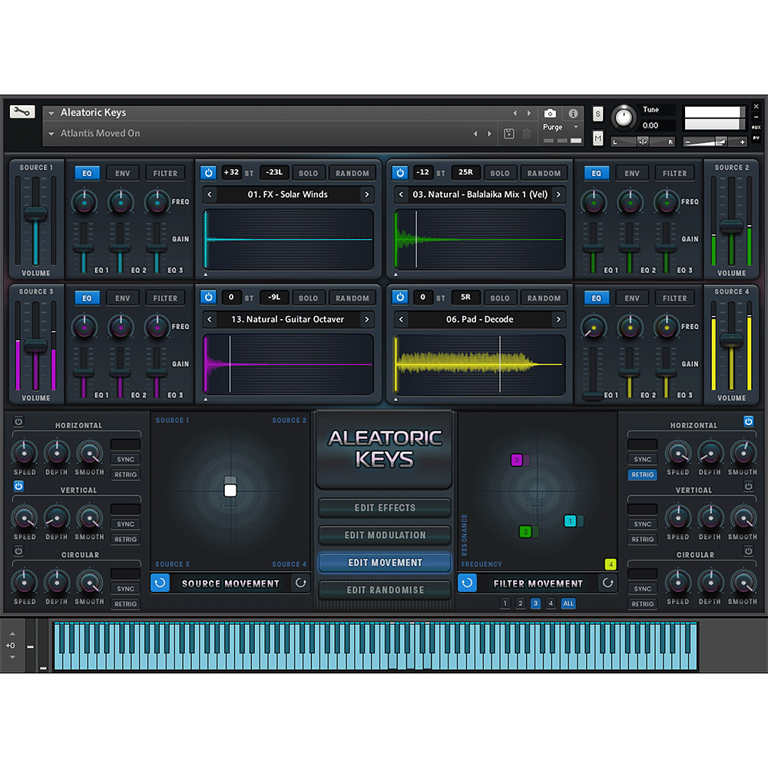Open the 01. FX - Solar Winds selector
The image size is (768, 768).
click(x=287, y=194)
